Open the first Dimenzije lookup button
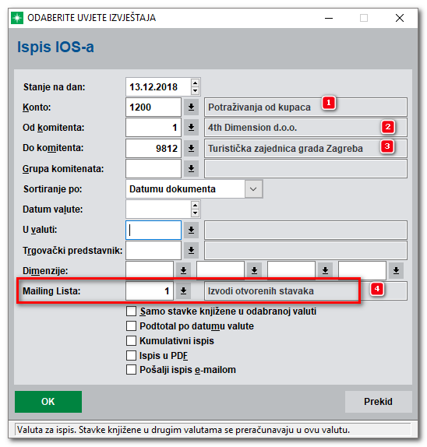Screen dimensions: 427x447 tap(183, 270)
